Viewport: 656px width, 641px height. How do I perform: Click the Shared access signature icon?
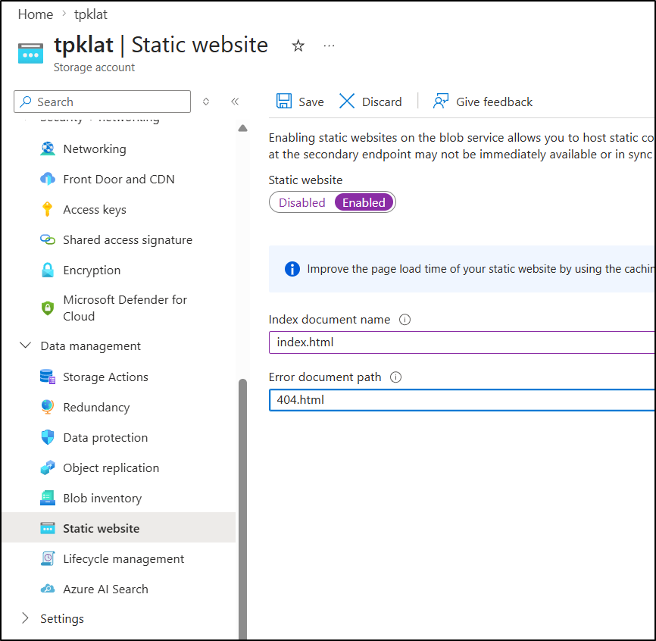pyautogui.click(x=48, y=240)
